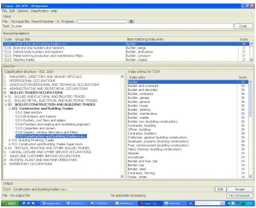
Task: Select major group 7 Sales and Customer Service
Action: click(x=45, y=156)
